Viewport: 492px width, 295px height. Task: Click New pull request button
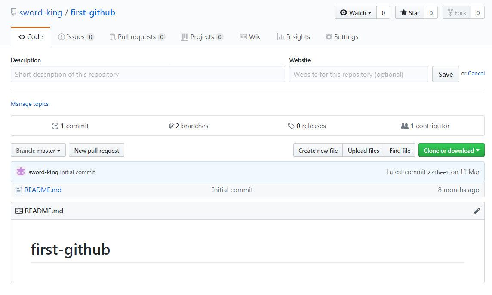click(x=97, y=150)
